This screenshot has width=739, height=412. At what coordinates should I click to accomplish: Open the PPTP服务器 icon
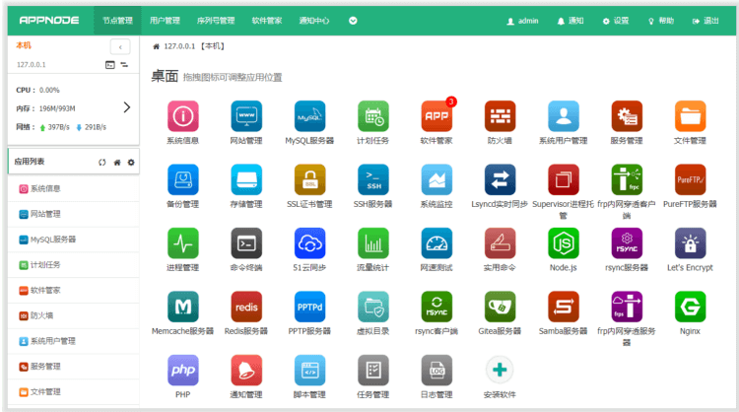(x=309, y=307)
